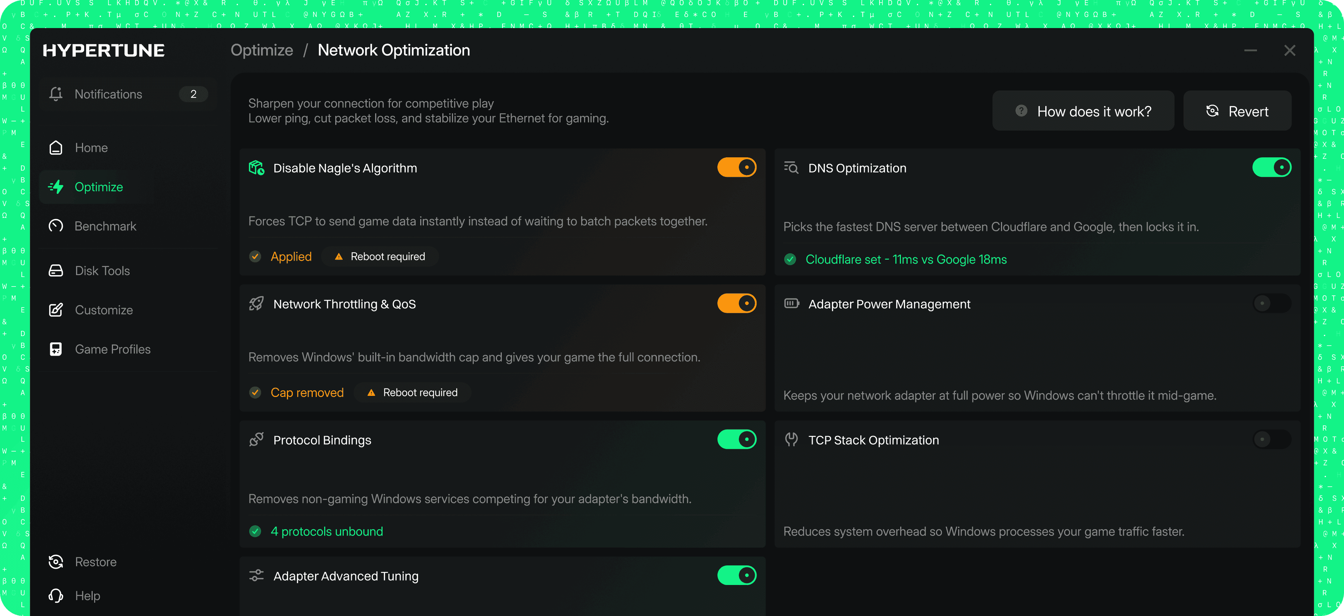Click the Restore icon in sidebar
Image resolution: width=1344 pixels, height=616 pixels.
56,562
